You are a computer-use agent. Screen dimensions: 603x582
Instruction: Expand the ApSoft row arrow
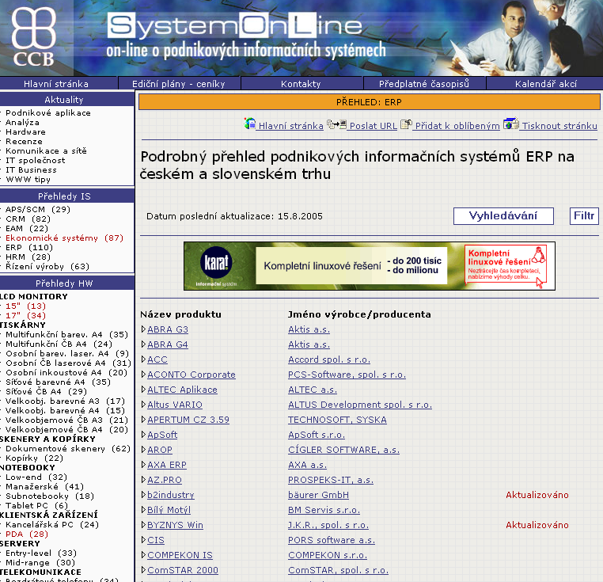[143, 434]
